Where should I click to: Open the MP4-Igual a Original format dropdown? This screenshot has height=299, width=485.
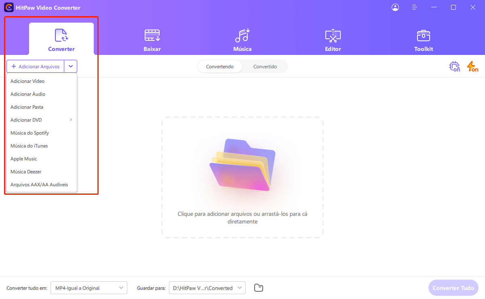(x=89, y=288)
